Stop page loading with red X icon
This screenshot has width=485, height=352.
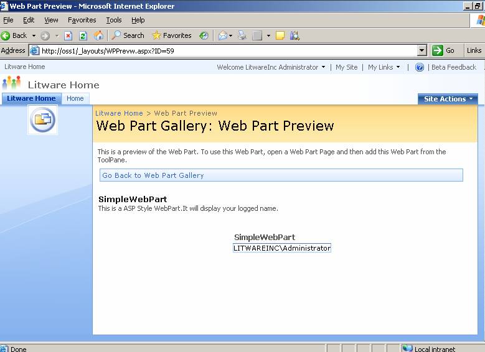tap(68, 36)
